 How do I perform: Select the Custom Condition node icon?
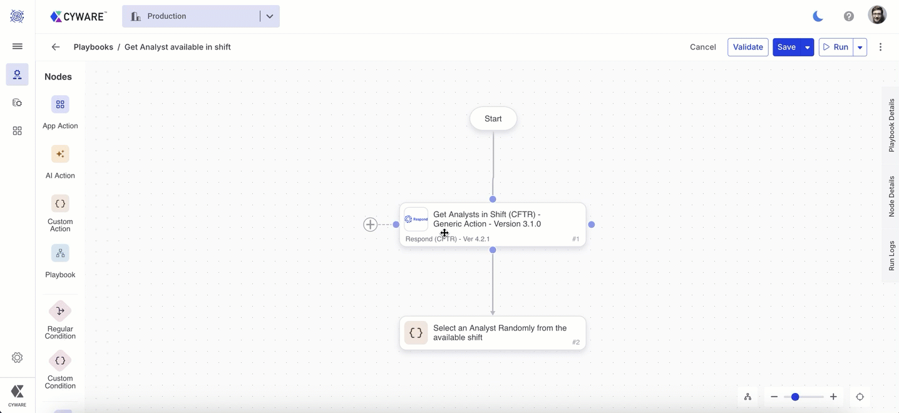pos(60,360)
